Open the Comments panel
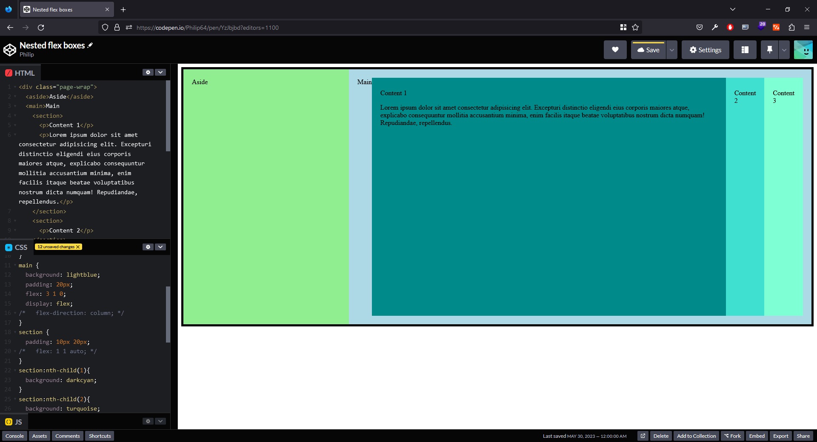This screenshot has height=442, width=817. click(x=68, y=436)
